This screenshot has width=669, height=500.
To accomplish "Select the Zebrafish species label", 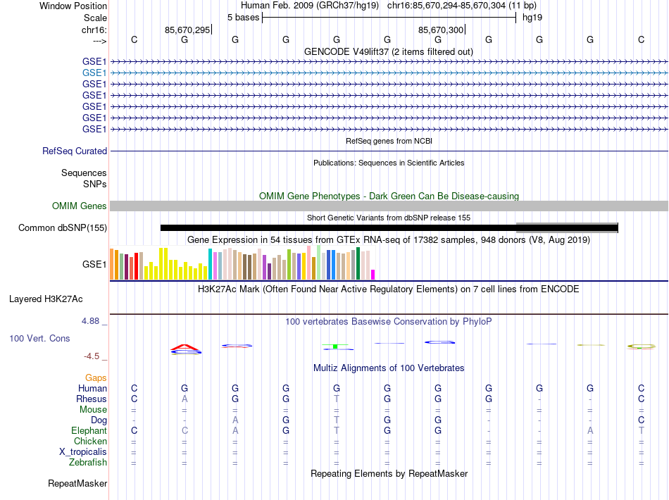I will coord(88,463).
